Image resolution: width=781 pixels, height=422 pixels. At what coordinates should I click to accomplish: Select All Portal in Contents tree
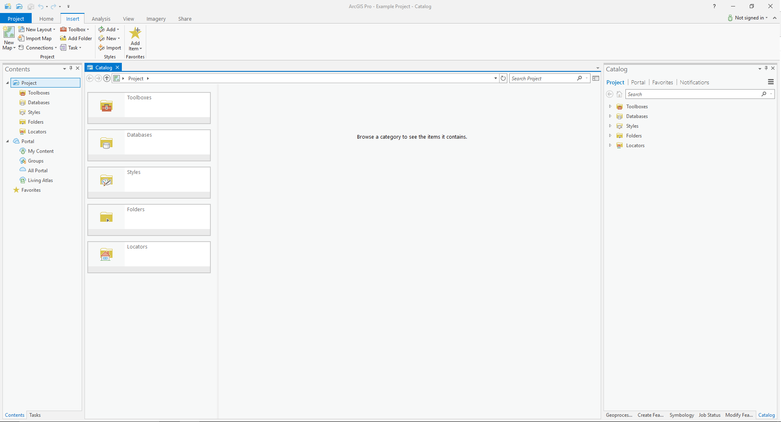point(37,171)
